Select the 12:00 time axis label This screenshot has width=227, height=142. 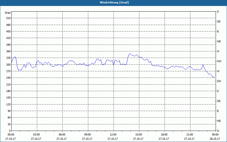coord(113,135)
